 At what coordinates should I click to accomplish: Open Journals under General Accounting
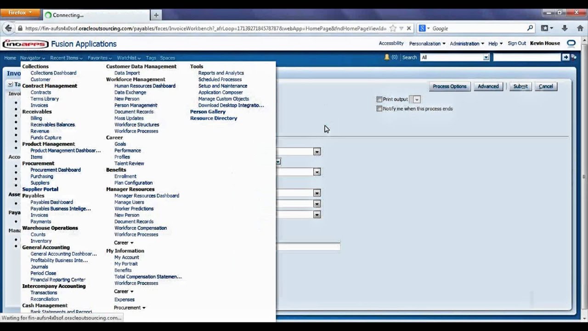point(39,267)
